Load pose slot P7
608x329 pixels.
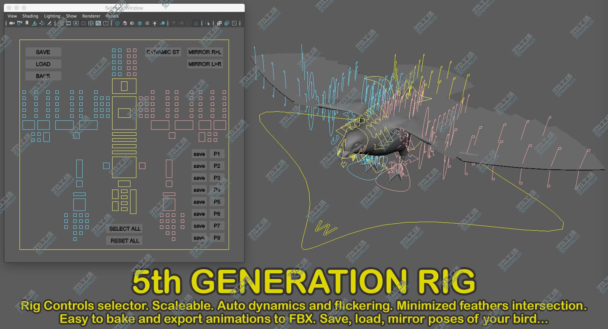tap(217, 225)
